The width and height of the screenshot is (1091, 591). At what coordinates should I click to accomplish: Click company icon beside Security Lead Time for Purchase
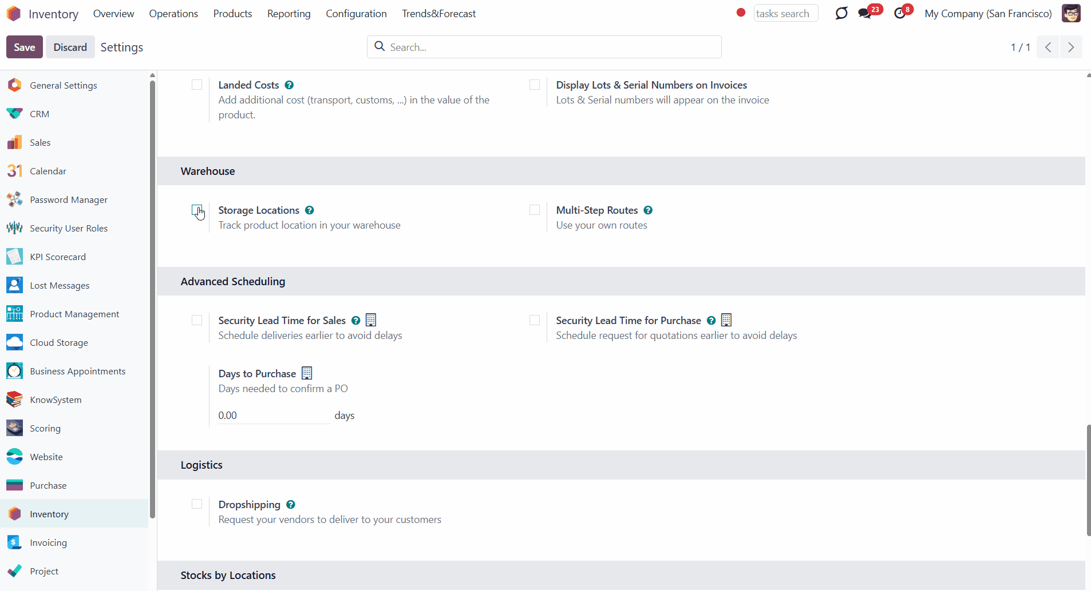tap(726, 320)
